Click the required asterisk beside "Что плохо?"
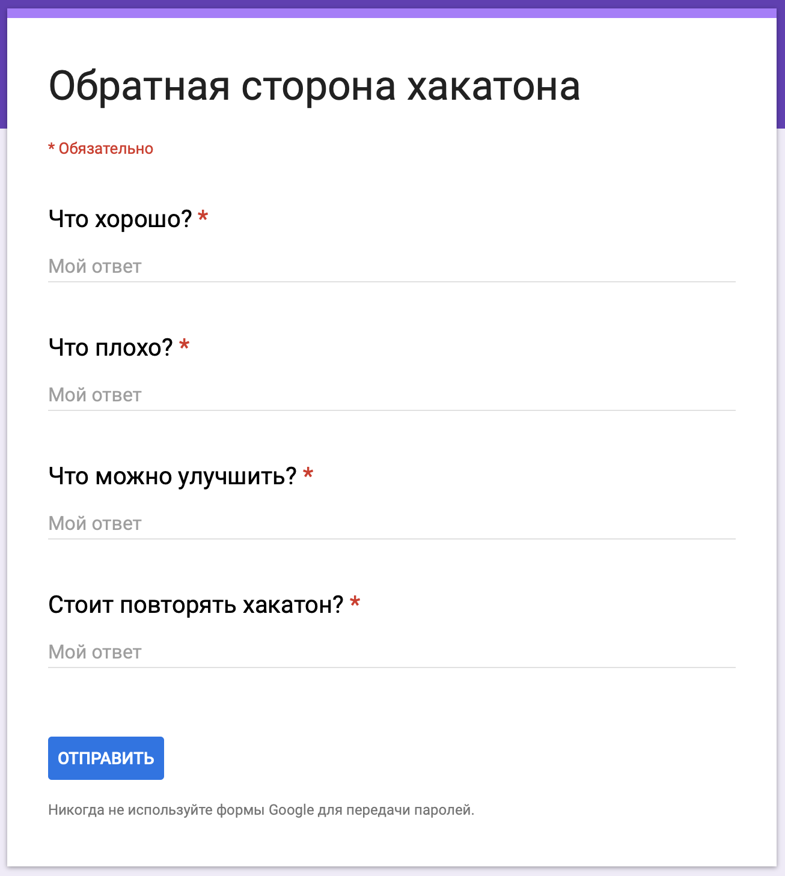 pyautogui.click(x=185, y=345)
